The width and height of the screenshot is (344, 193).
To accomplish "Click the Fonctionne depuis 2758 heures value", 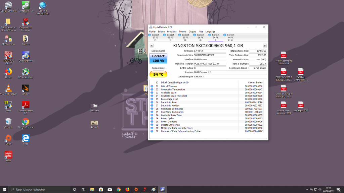I will 258,68.
